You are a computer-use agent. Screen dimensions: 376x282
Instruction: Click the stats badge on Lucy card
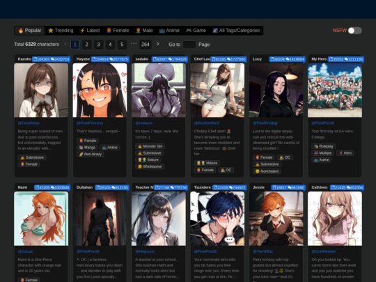point(288,59)
